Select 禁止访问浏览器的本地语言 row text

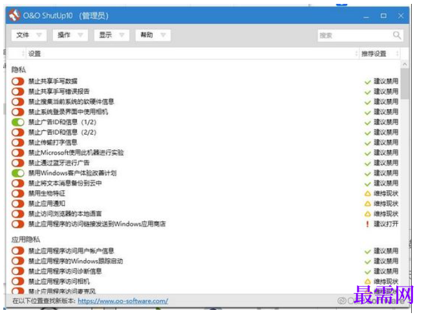tap(65, 214)
